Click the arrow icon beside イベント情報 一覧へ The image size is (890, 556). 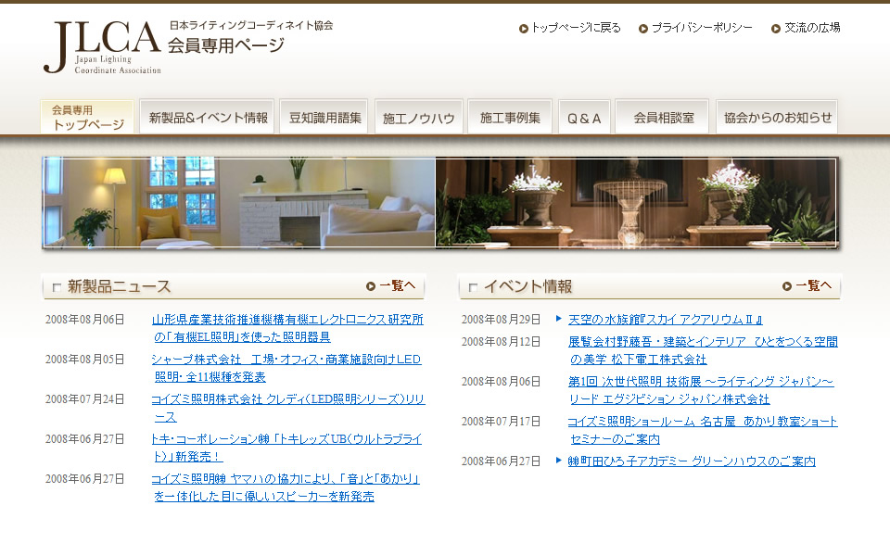(x=787, y=286)
